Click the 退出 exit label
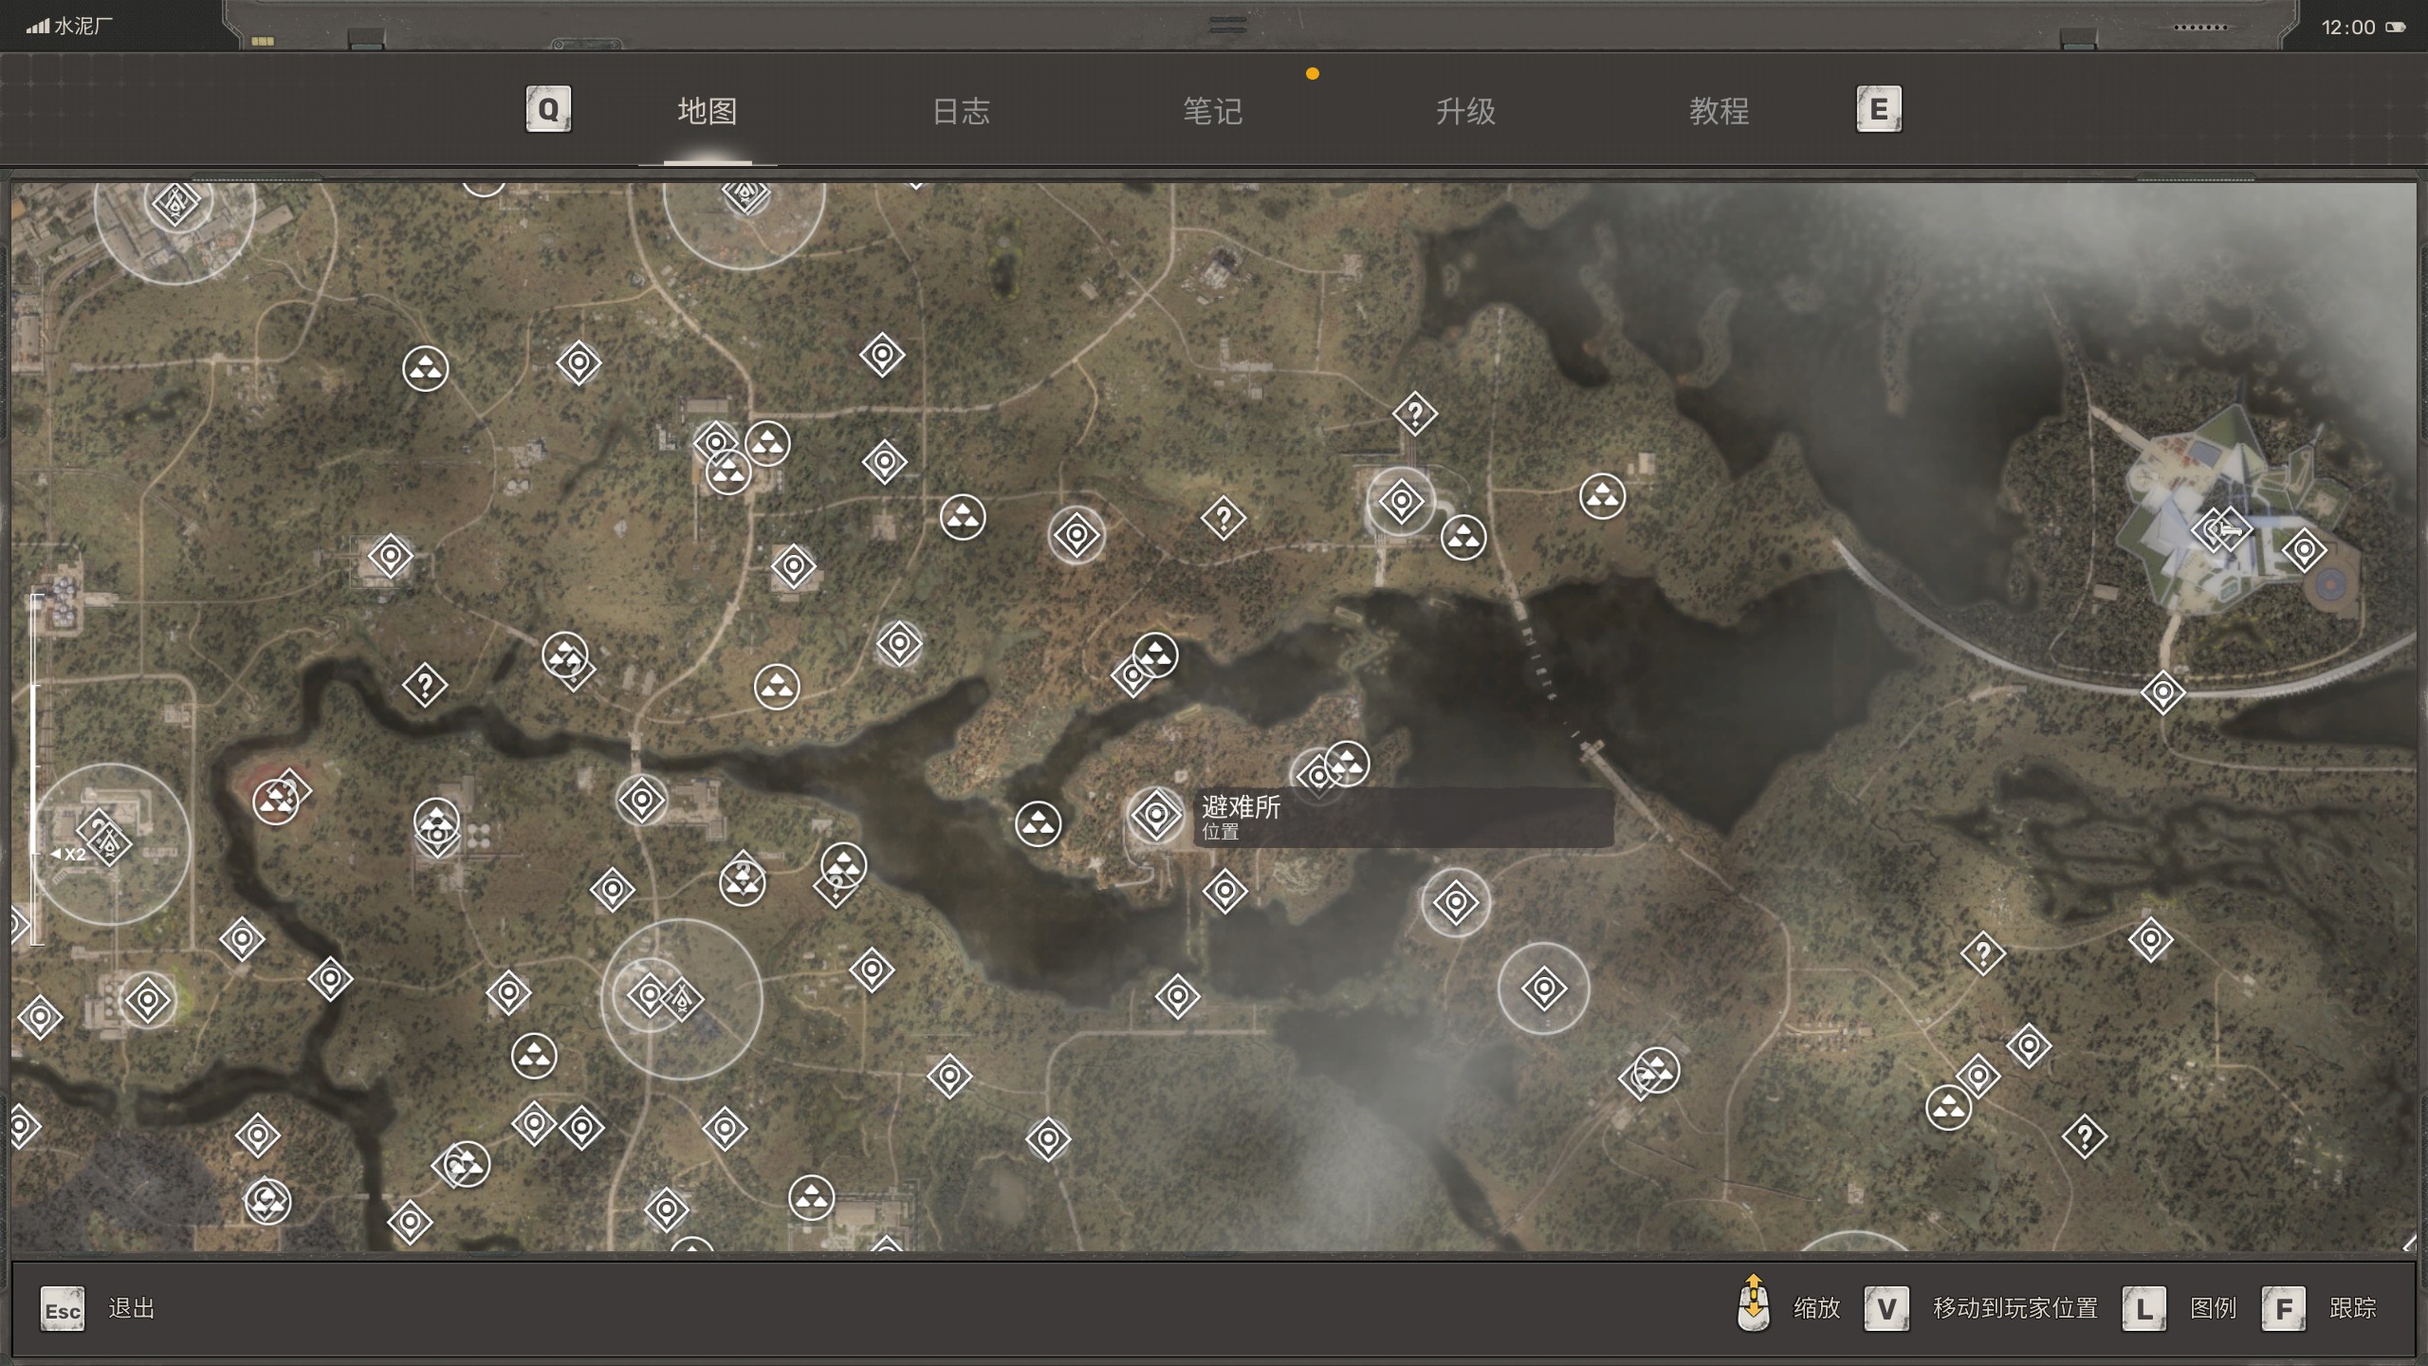 click(132, 1308)
